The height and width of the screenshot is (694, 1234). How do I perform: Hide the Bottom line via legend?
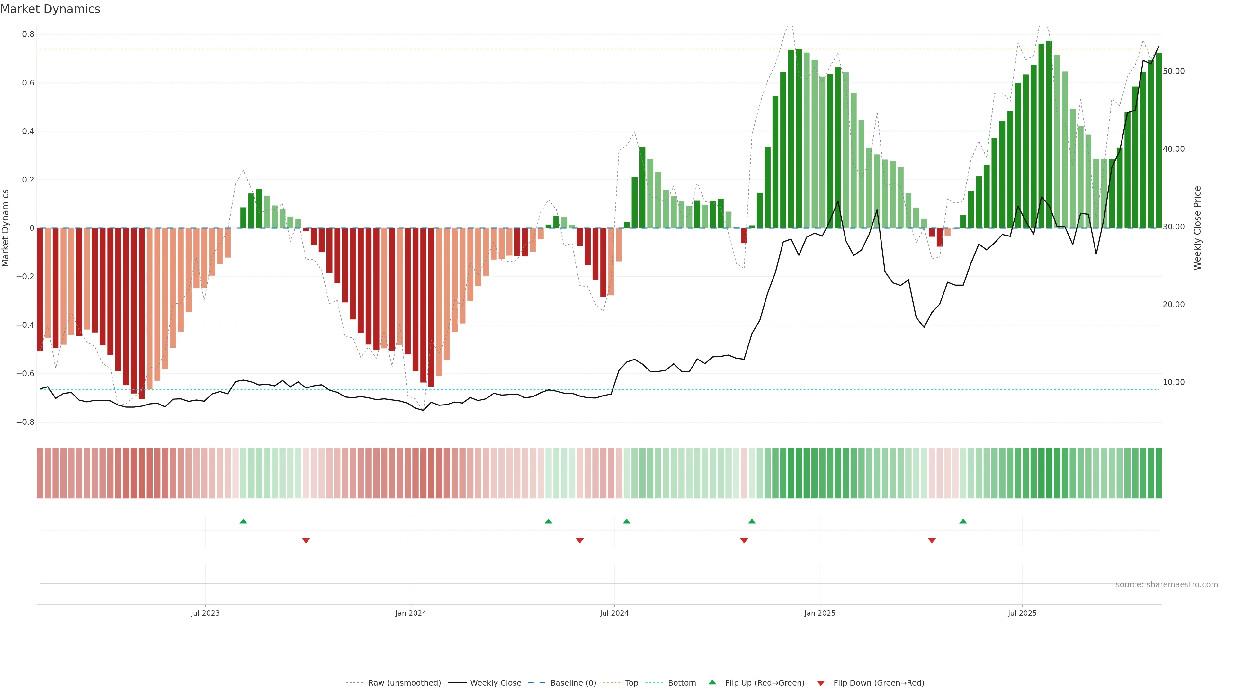coord(682,683)
